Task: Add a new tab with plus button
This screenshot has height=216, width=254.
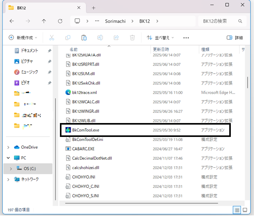Action: (93, 8)
